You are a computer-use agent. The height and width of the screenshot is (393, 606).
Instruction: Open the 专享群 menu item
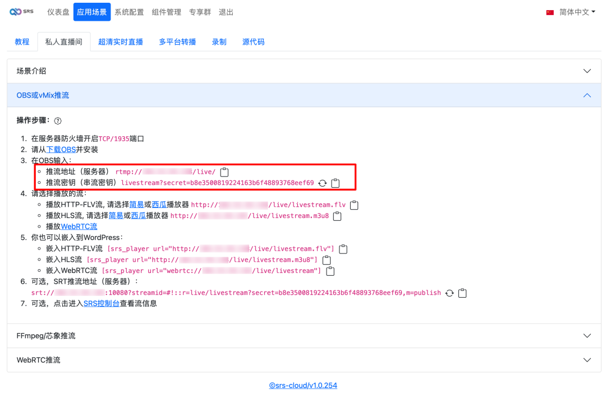[x=200, y=12]
